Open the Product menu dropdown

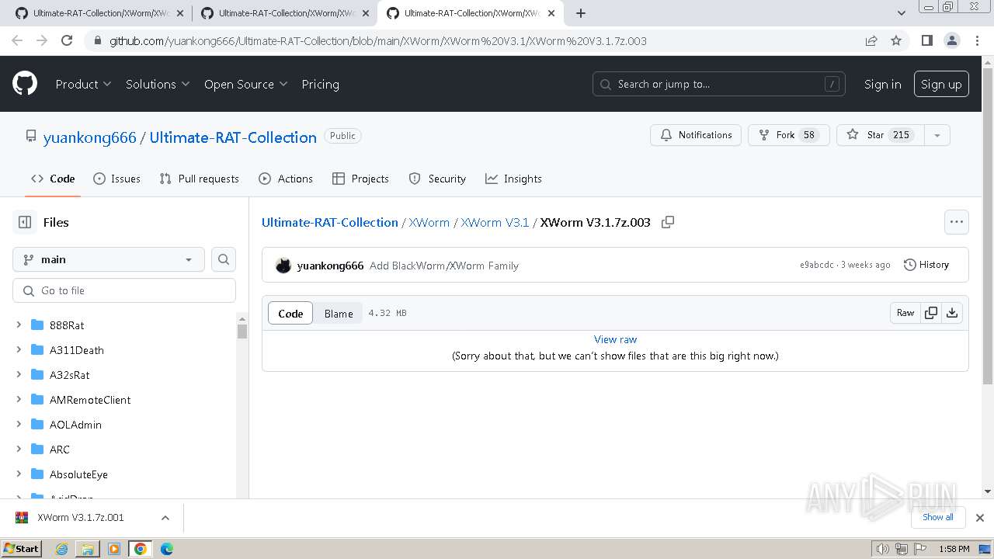pos(83,84)
